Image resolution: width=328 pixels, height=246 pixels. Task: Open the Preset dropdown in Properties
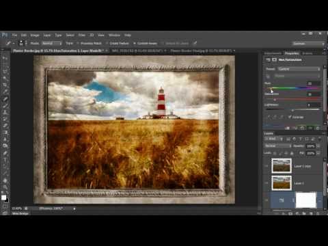299,69
